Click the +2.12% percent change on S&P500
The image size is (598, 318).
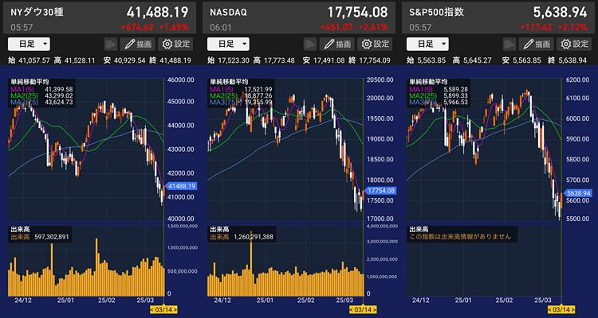pos(572,27)
